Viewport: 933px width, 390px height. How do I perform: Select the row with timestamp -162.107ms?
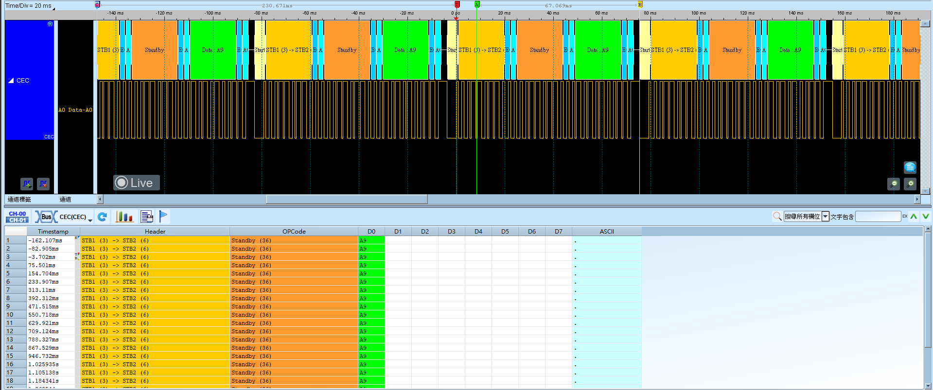coord(323,240)
